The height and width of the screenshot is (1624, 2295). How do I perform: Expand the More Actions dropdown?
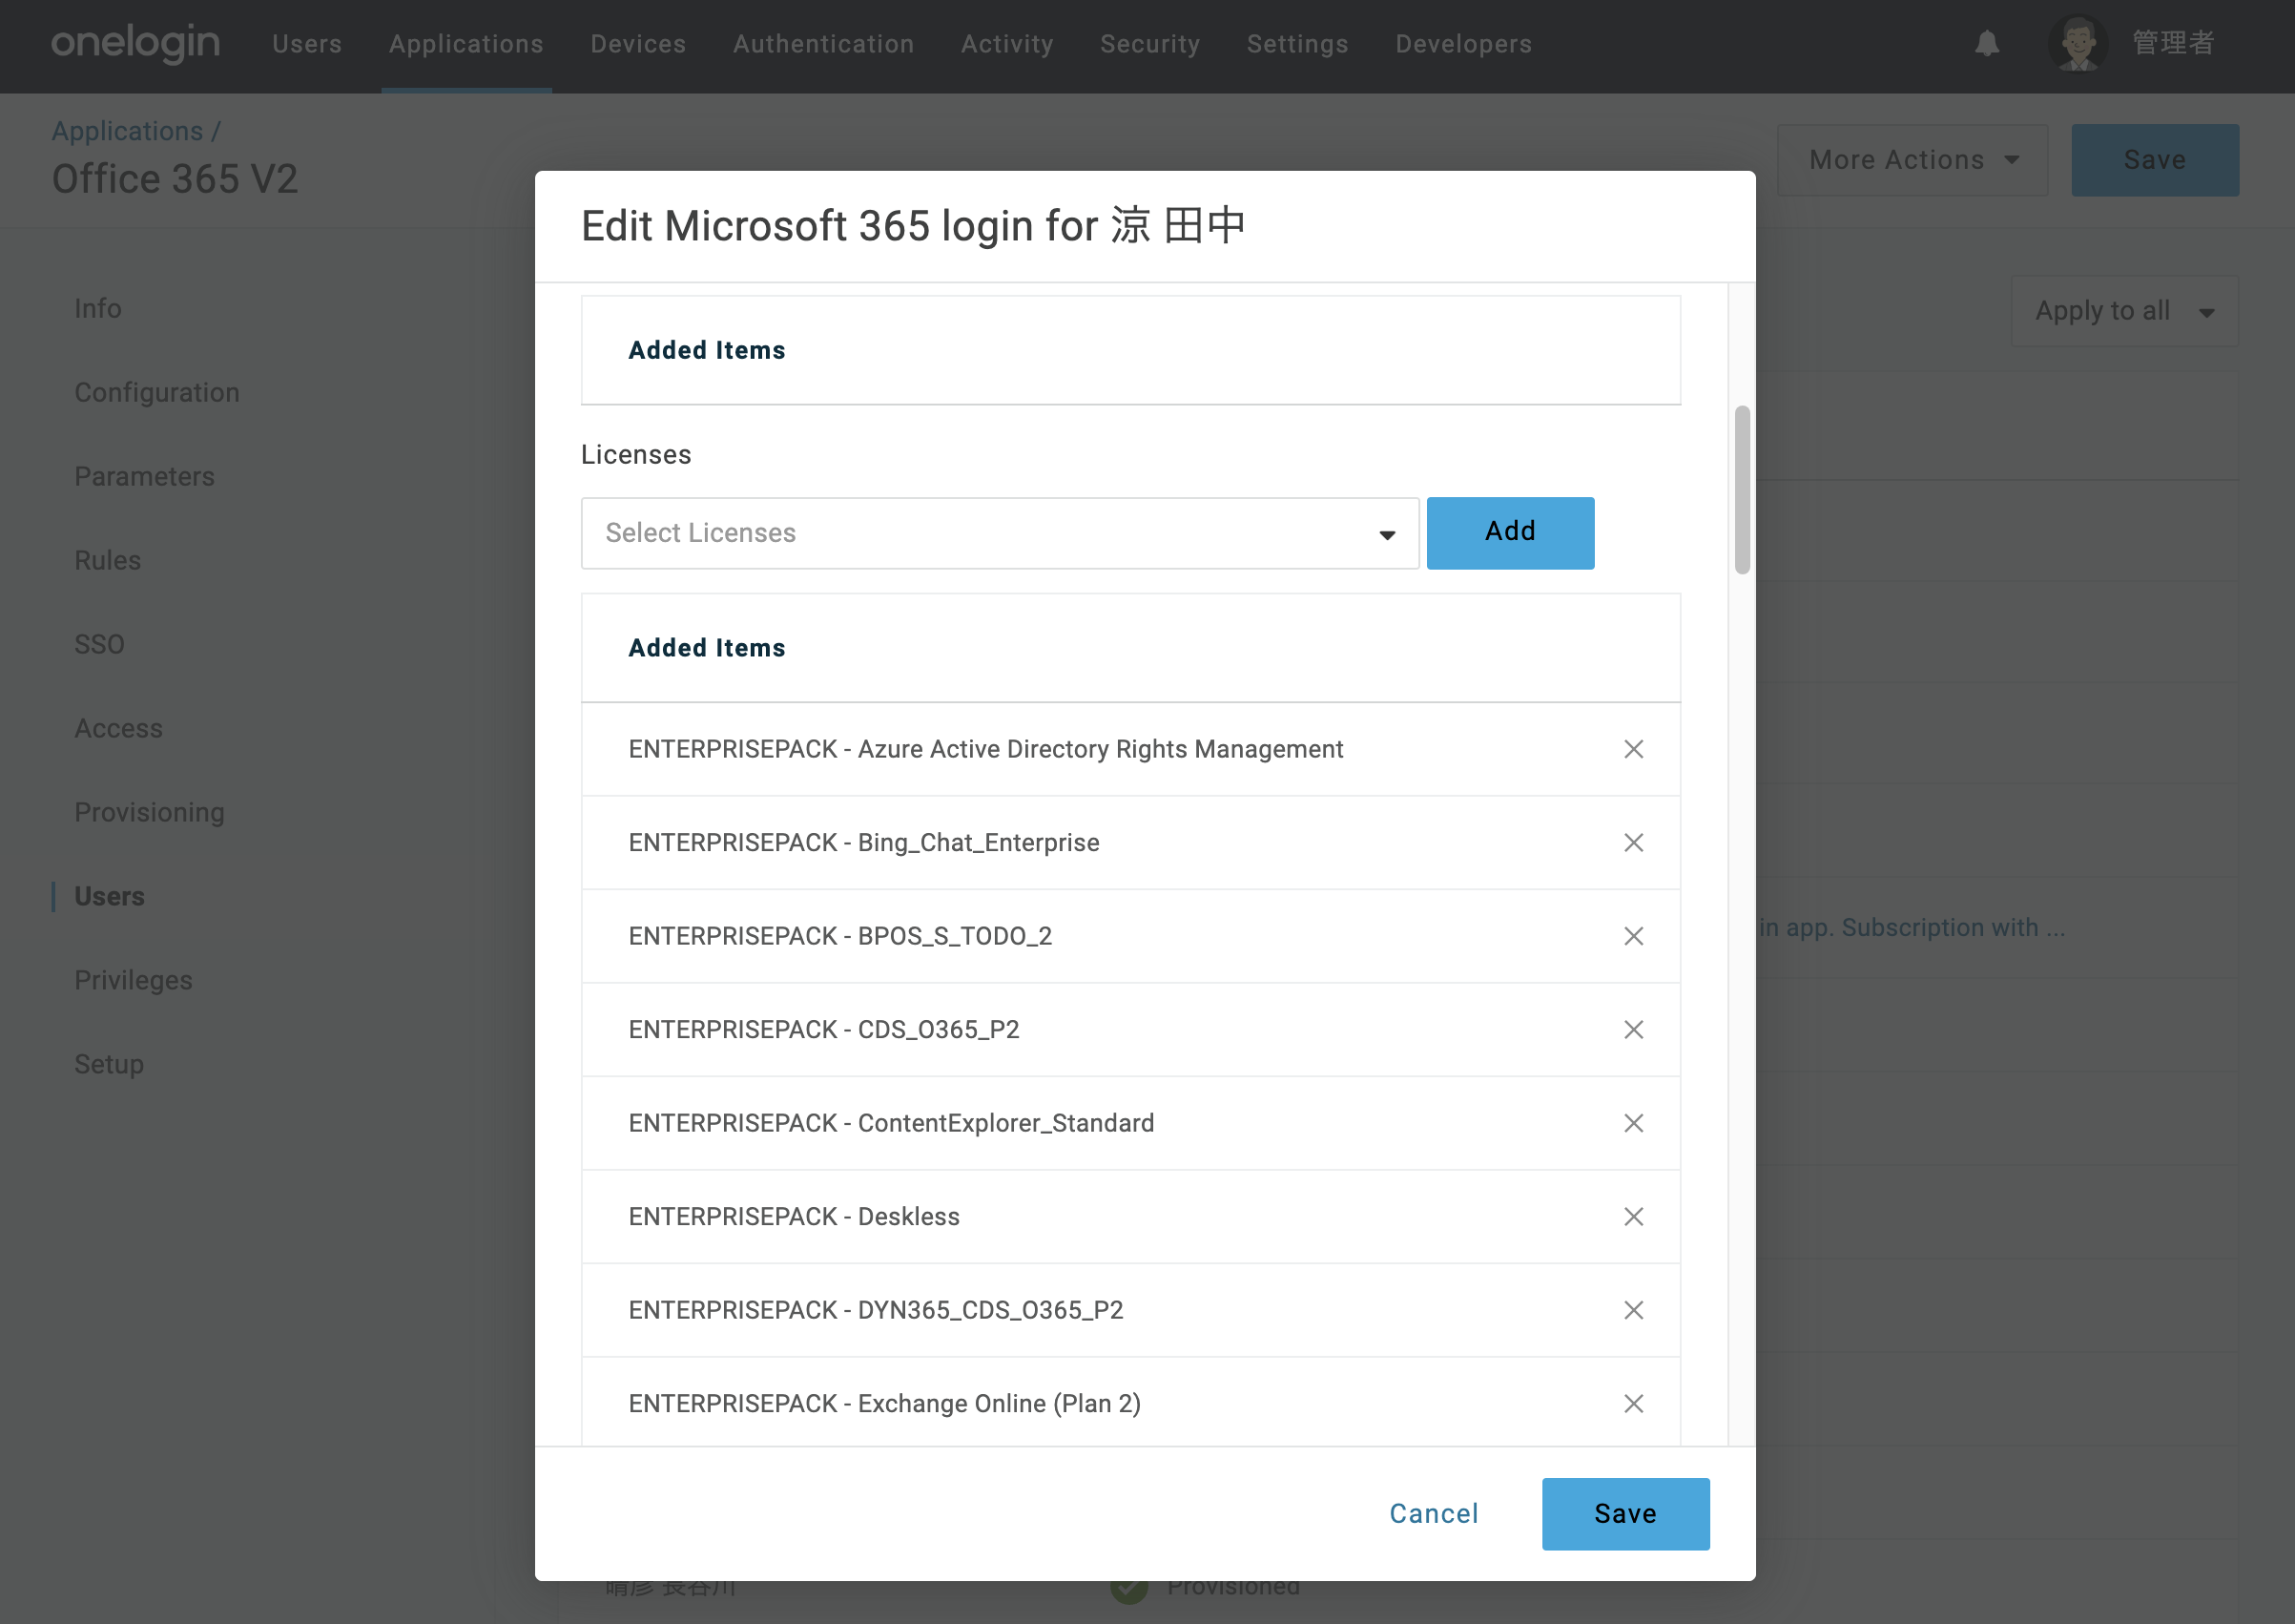tap(1912, 160)
